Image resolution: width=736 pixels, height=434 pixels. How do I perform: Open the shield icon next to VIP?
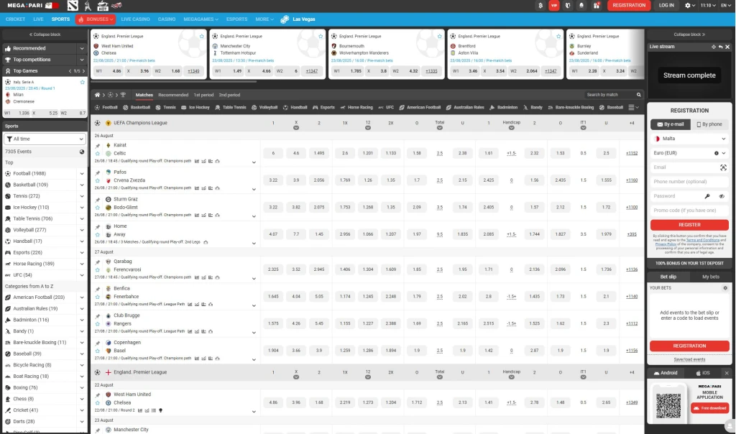point(568,6)
